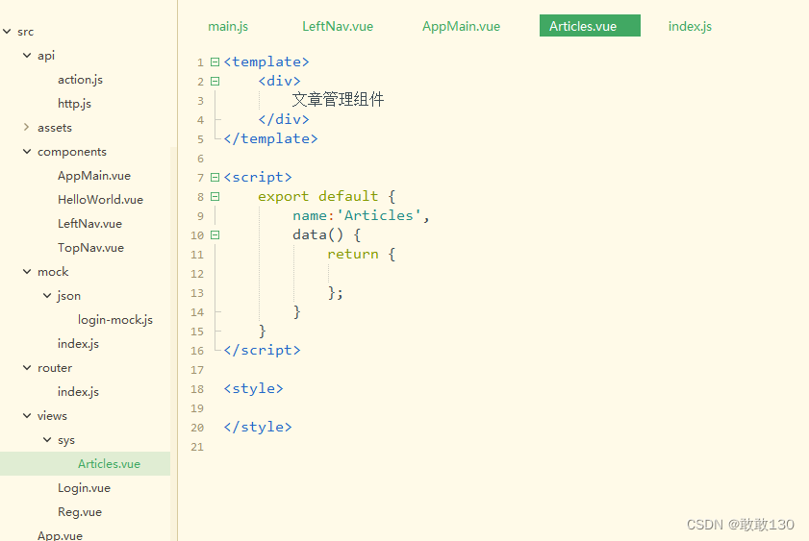Switch to the main.js tab

tap(228, 26)
